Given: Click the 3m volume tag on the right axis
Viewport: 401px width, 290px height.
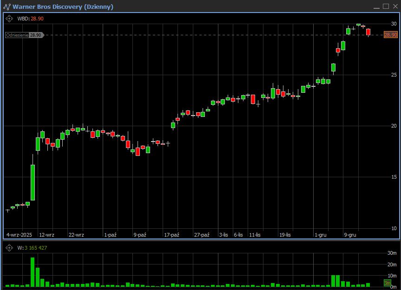Looking at the screenshot, I should 387,283.
